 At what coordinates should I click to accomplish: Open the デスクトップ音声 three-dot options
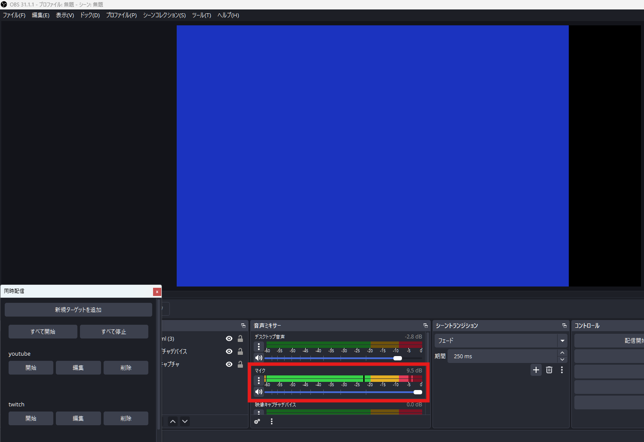pyautogui.click(x=259, y=346)
